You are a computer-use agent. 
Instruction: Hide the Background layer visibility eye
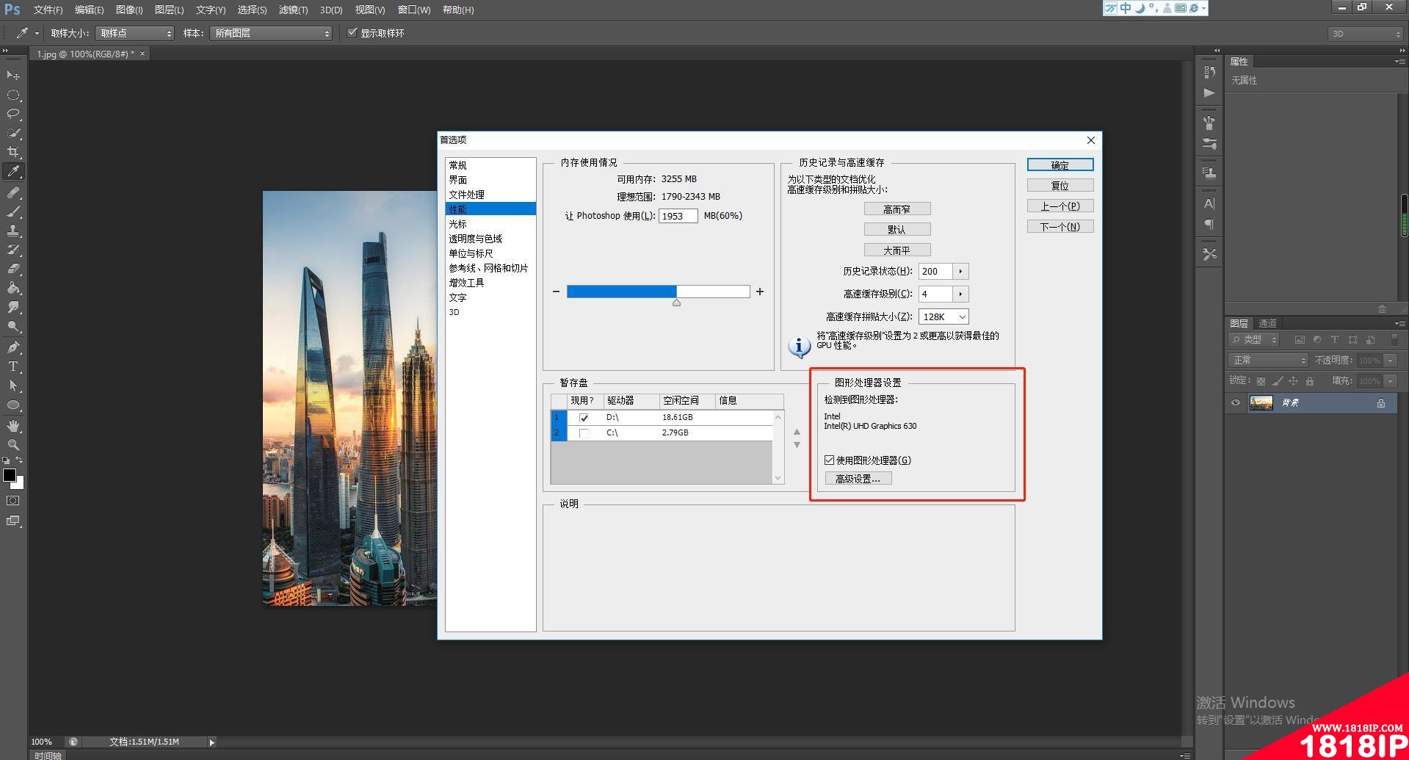tap(1236, 402)
